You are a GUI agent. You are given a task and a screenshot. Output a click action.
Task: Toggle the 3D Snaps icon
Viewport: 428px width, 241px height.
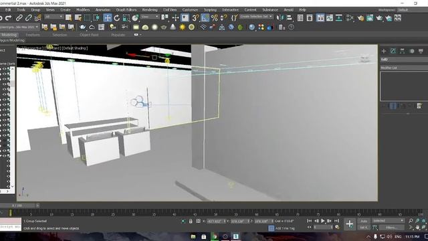coord(195,18)
